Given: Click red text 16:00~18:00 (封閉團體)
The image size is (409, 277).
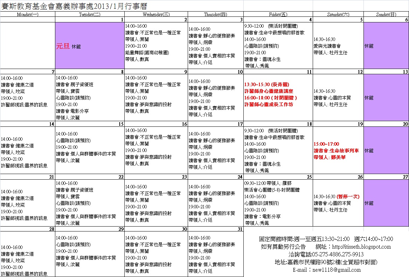Looking at the screenshot, I should pos(270,98).
